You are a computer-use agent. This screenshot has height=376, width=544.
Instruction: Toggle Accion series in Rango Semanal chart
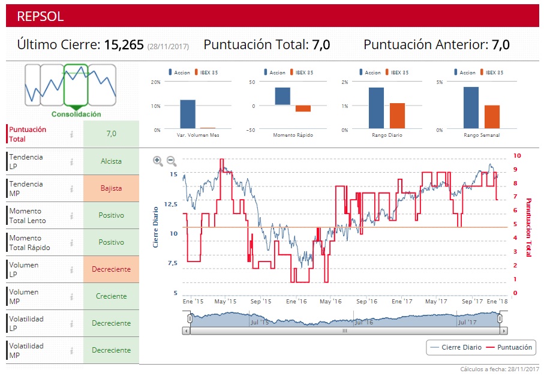pyautogui.click(x=465, y=72)
